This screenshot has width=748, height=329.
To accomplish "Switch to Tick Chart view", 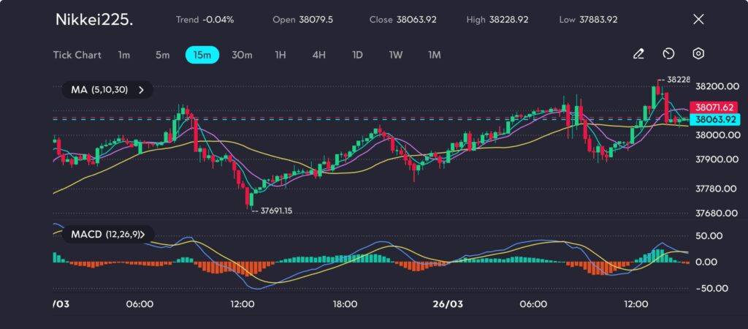I will (x=77, y=55).
